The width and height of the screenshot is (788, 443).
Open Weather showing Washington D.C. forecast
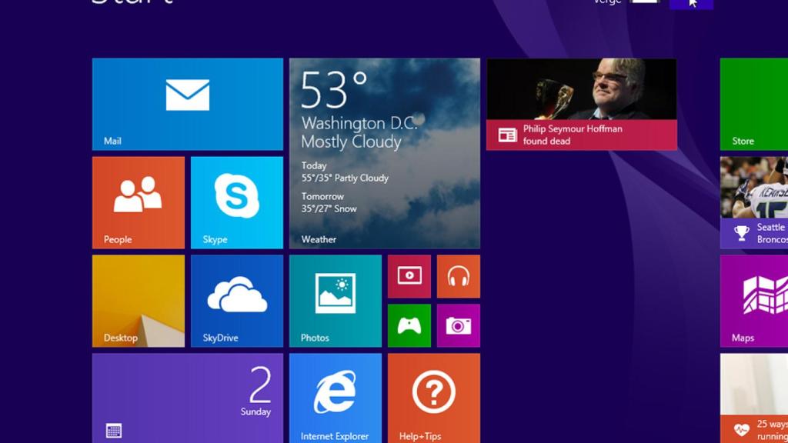coord(385,153)
